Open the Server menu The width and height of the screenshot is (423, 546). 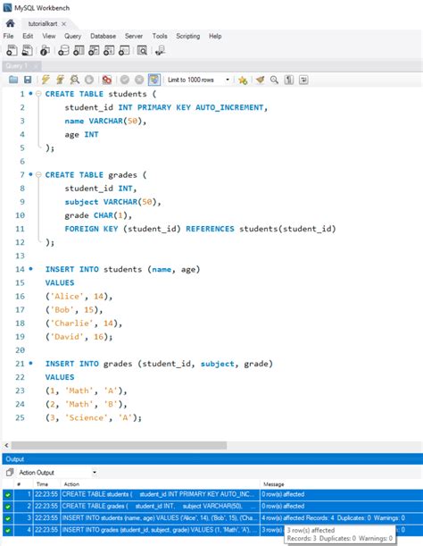point(134,36)
